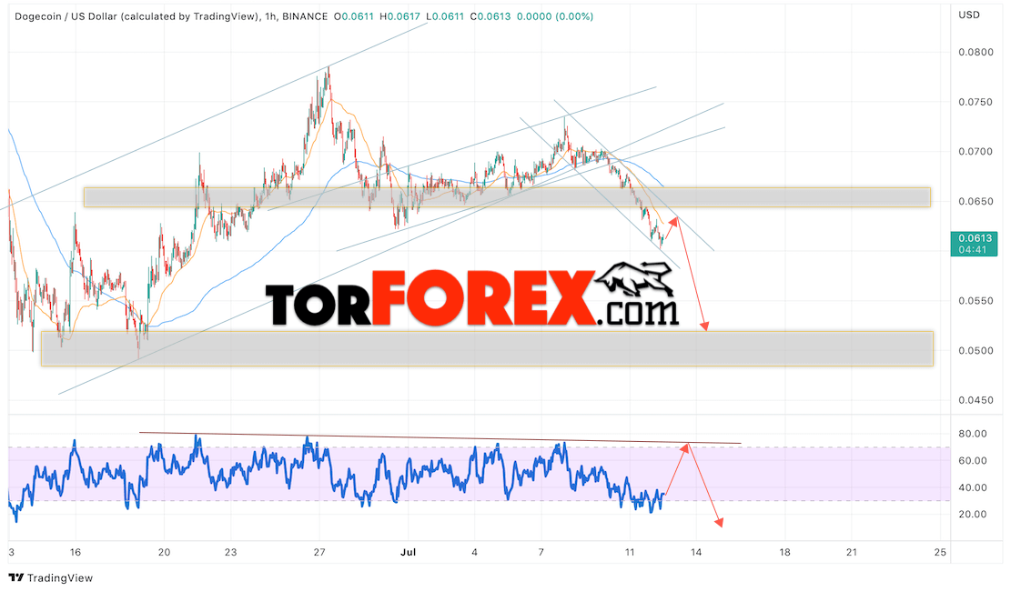The image size is (1011, 592).
Task: Click the candle countdown timer 04:41
Action: [972, 249]
